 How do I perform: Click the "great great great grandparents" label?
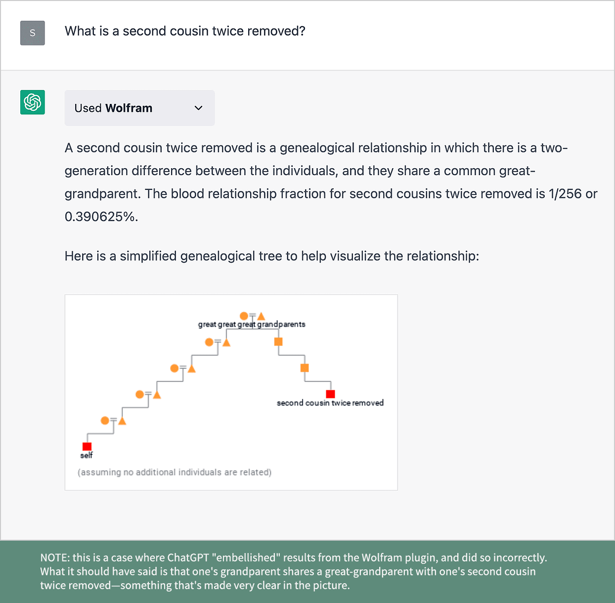click(252, 325)
